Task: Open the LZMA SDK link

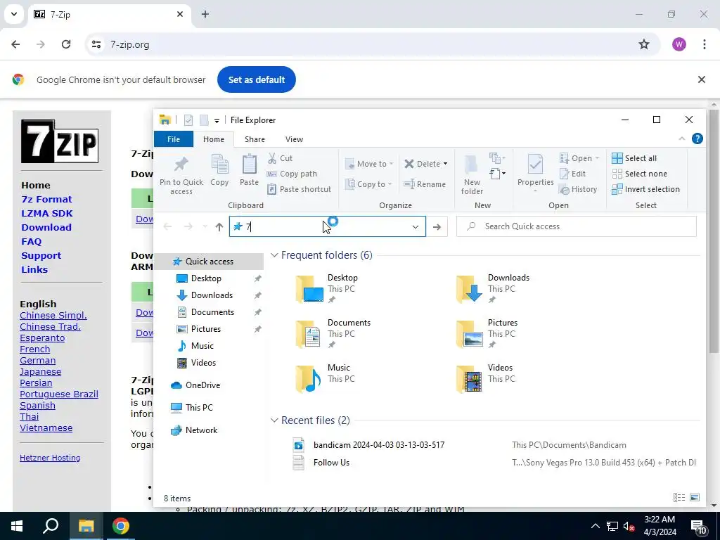Action: click(47, 214)
